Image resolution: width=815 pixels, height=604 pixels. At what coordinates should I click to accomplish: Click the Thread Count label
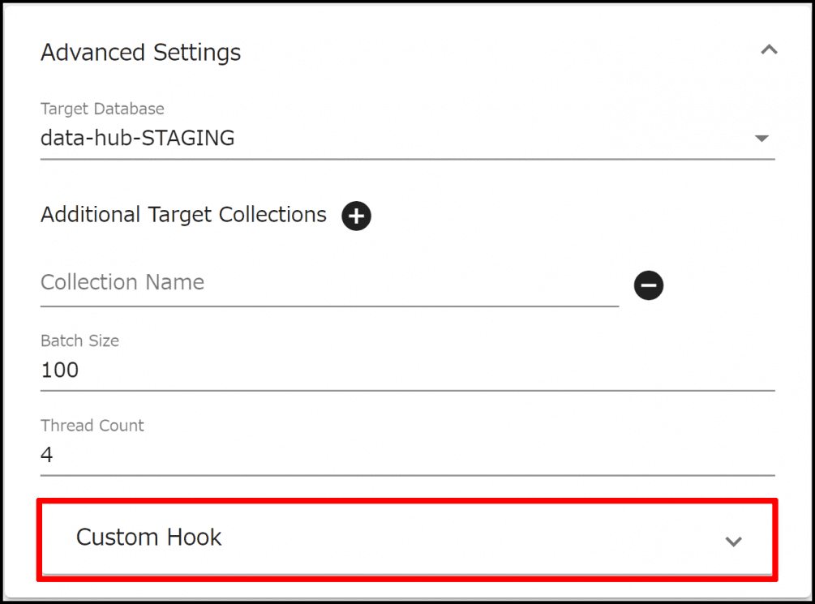click(92, 426)
